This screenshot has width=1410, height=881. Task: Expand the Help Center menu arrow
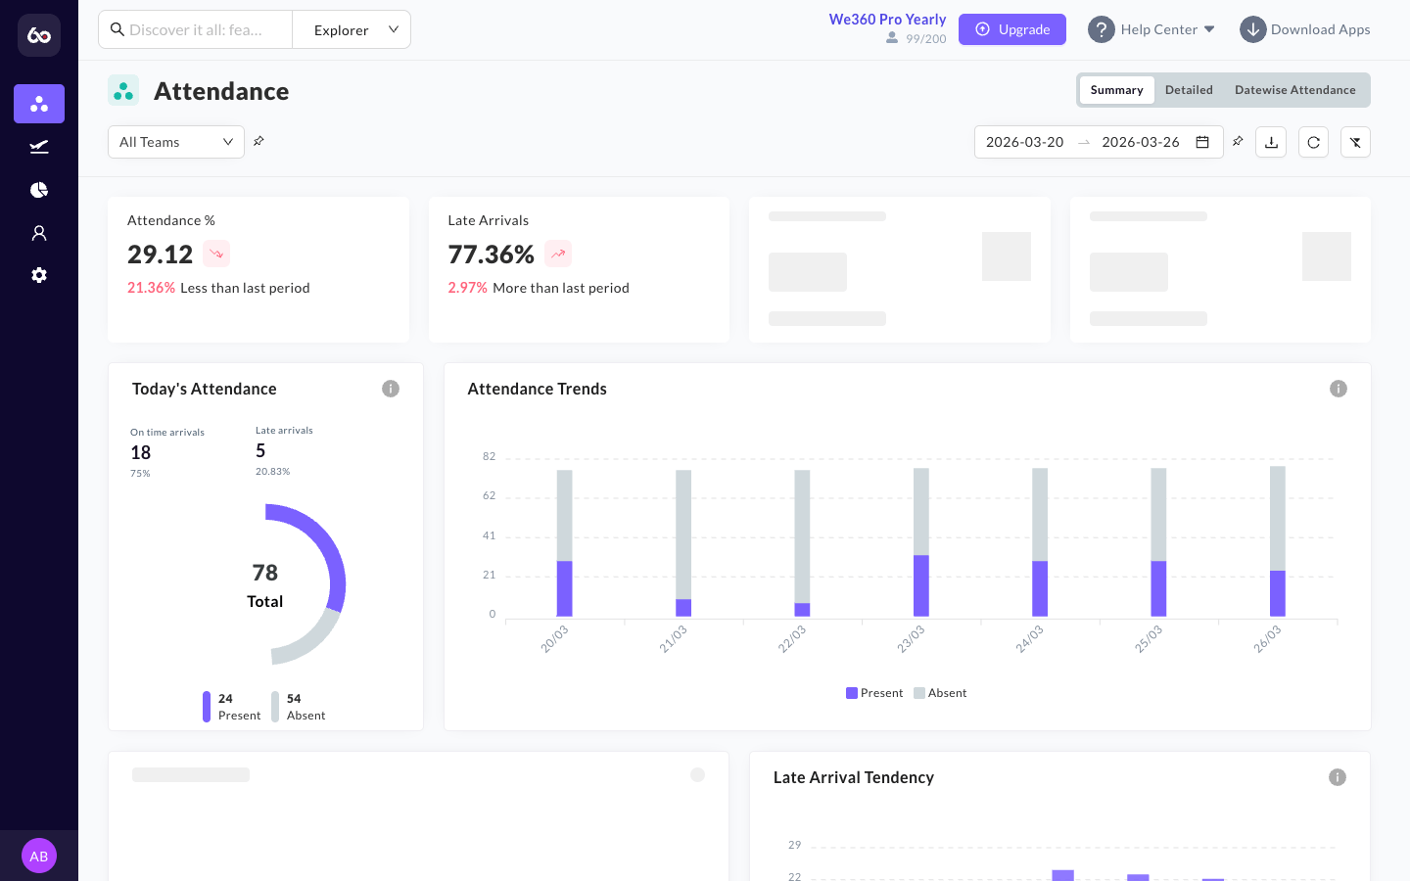click(1209, 29)
